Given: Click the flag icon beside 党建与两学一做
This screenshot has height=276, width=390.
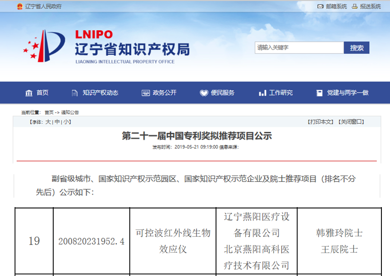Looking at the screenshot, I should [319, 93].
